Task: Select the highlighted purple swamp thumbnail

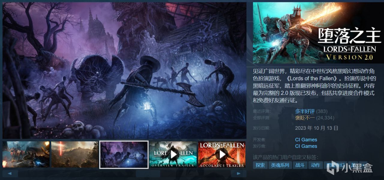Action: click(x=124, y=154)
